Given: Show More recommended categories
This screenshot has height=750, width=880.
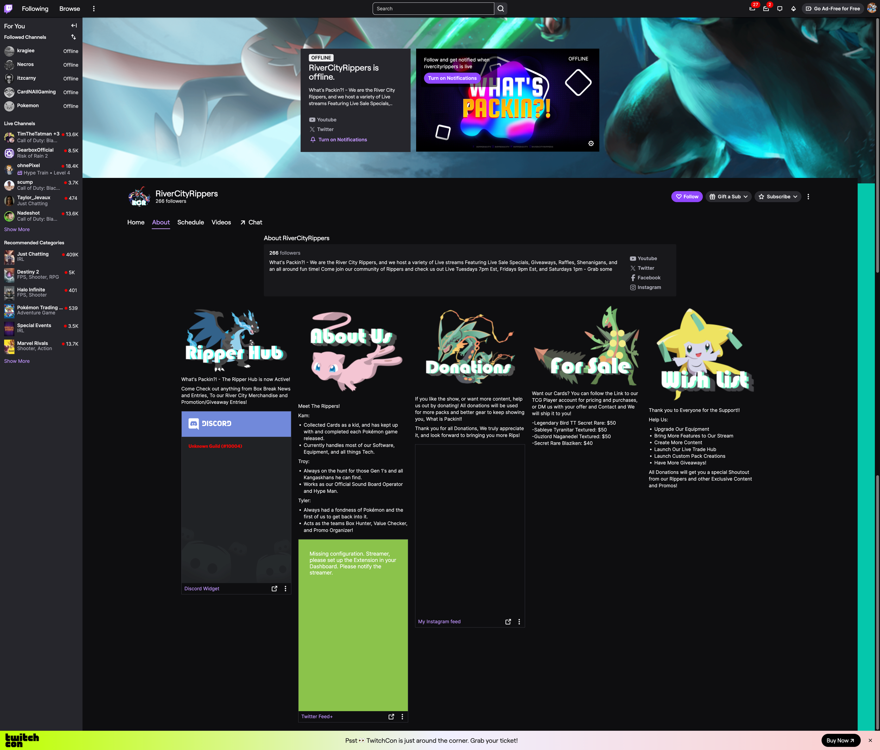Looking at the screenshot, I should pyautogui.click(x=17, y=361).
